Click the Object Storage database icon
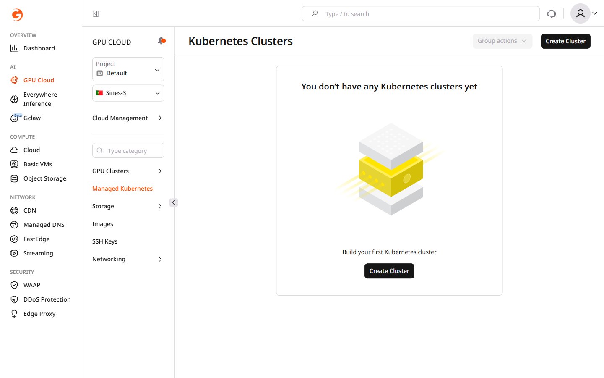This screenshot has width=604, height=378. click(14, 178)
